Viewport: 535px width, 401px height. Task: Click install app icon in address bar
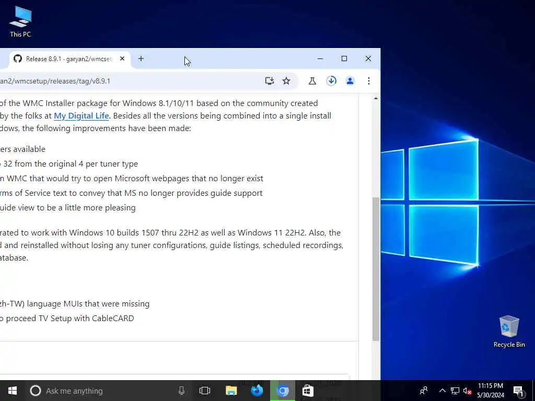(x=270, y=81)
